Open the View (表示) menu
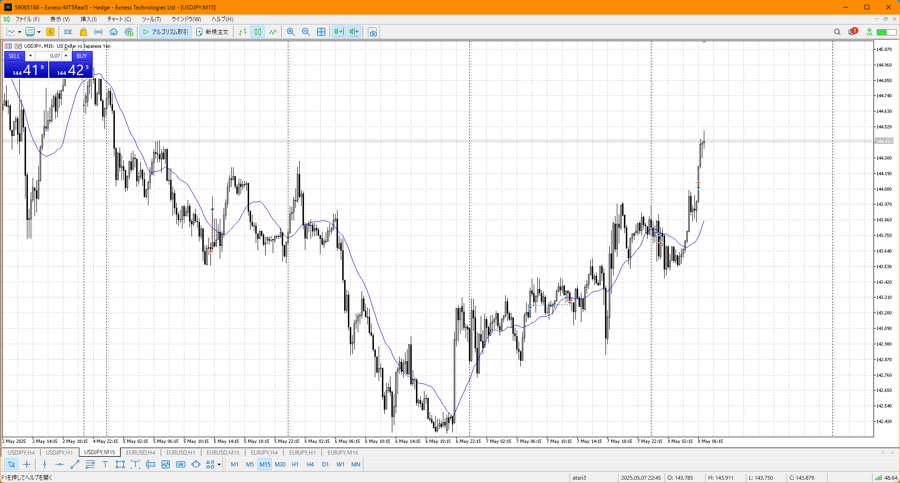900x483 pixels. [x=60, y=19]
